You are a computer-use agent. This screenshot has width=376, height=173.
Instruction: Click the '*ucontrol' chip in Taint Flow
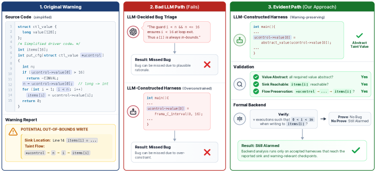click(x=35, y=153)
